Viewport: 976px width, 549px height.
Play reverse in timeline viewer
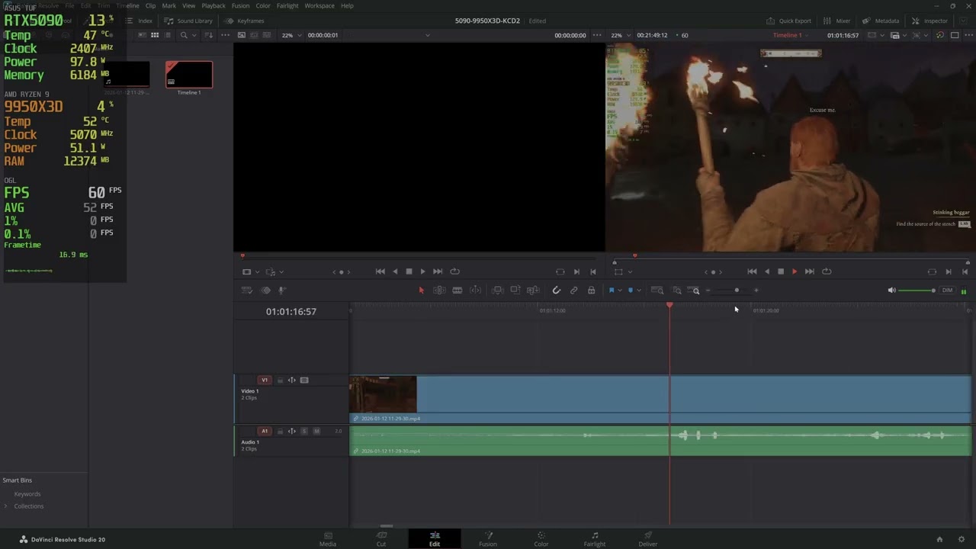tap(767, 271)
